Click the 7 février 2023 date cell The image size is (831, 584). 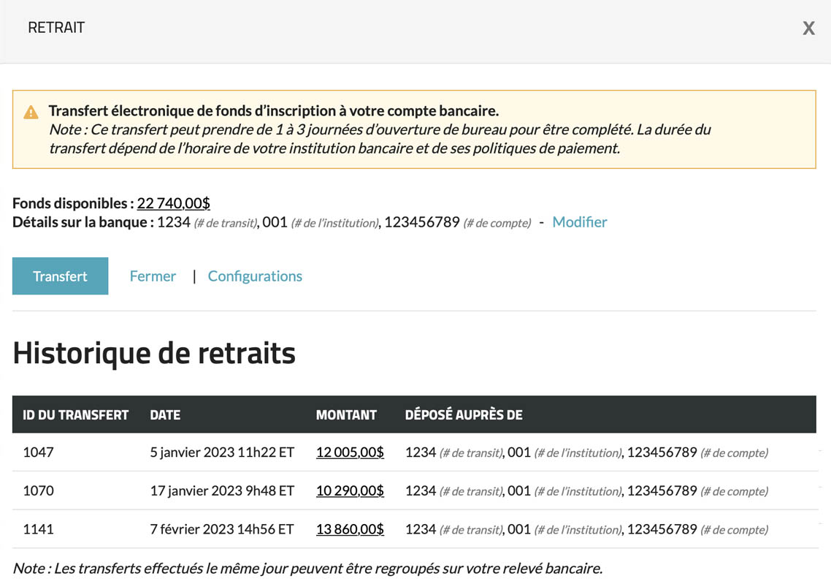coord(222,529)
